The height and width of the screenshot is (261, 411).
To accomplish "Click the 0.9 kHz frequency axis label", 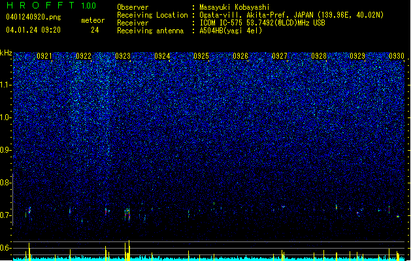I will point(5,150).
